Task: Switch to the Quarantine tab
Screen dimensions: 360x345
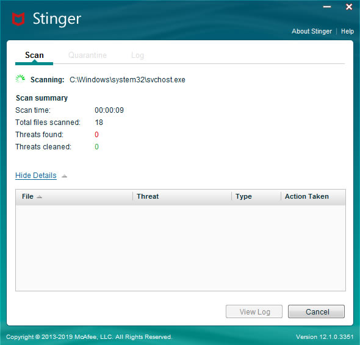Action: [87, 55]
